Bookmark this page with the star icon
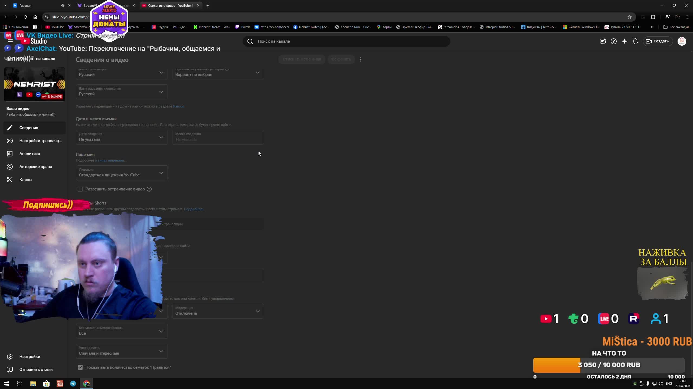Image resolution: width=693 pixels, height=389 pixels. tap(630, 17)
